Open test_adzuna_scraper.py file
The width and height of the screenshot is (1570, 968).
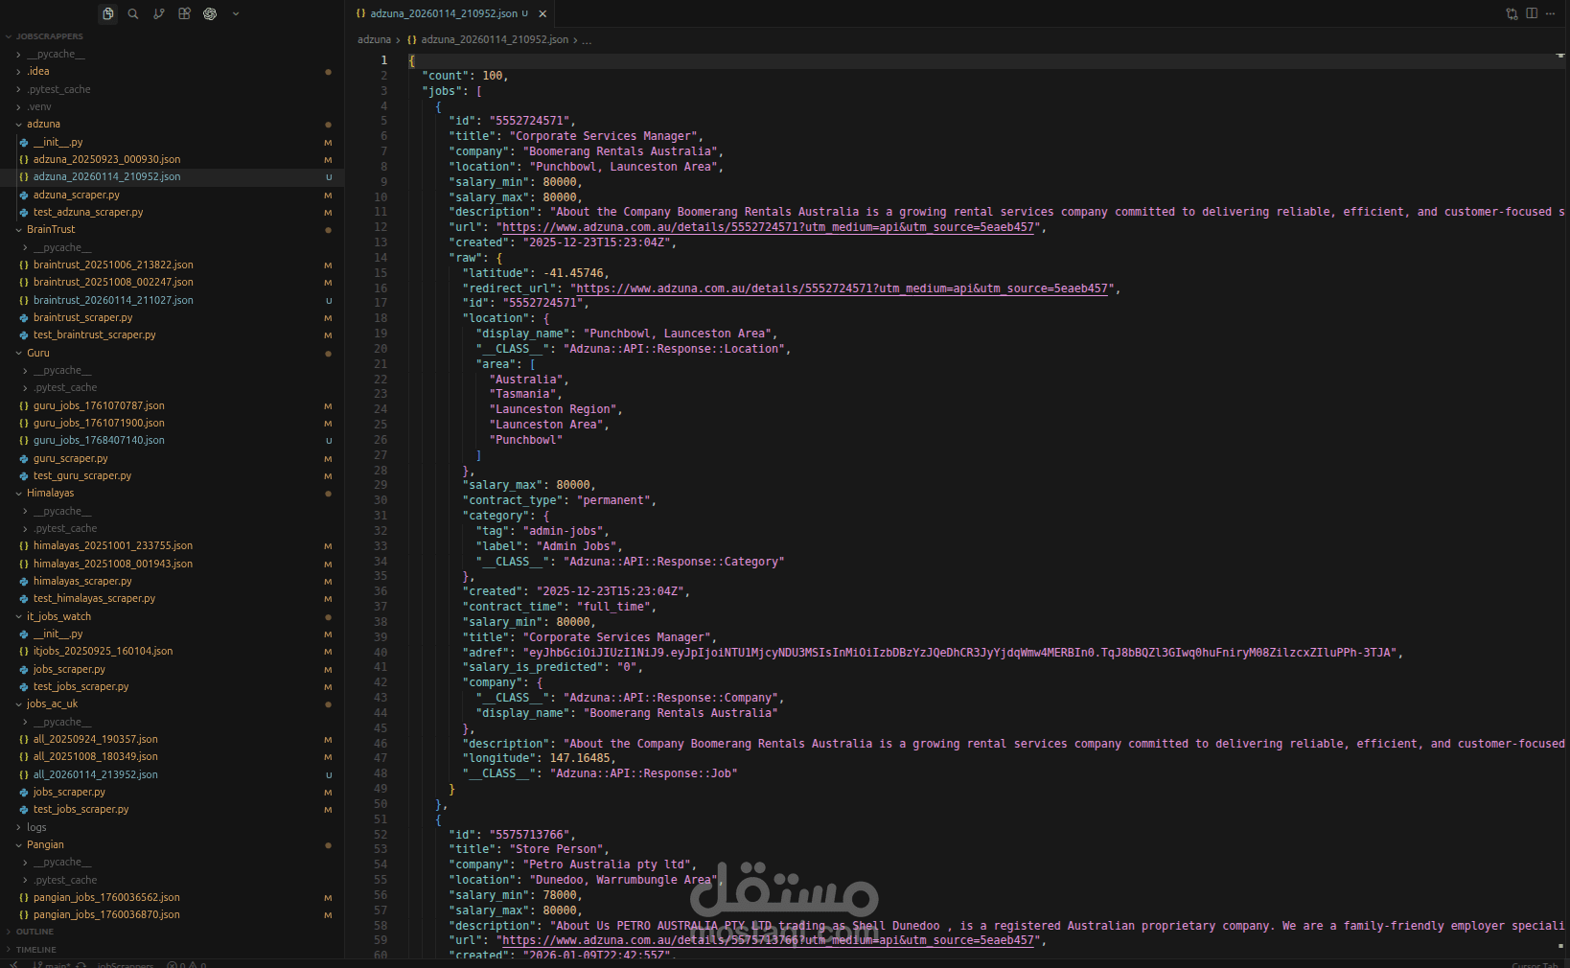point(88,212)
